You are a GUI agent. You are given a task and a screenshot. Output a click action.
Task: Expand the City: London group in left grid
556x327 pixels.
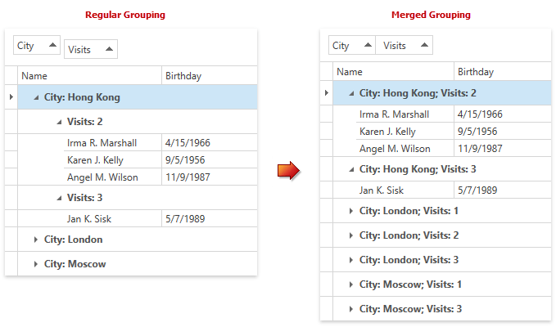[36, 240]
